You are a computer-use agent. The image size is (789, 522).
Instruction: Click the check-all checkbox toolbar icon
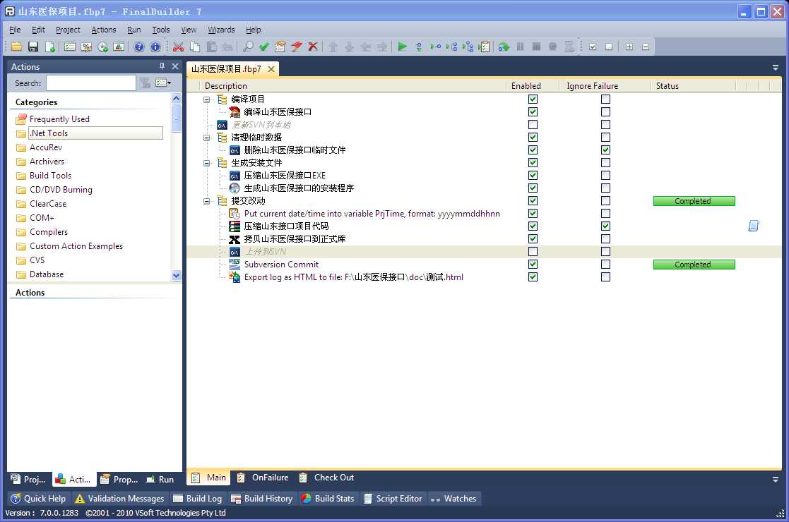coord(593,47)
